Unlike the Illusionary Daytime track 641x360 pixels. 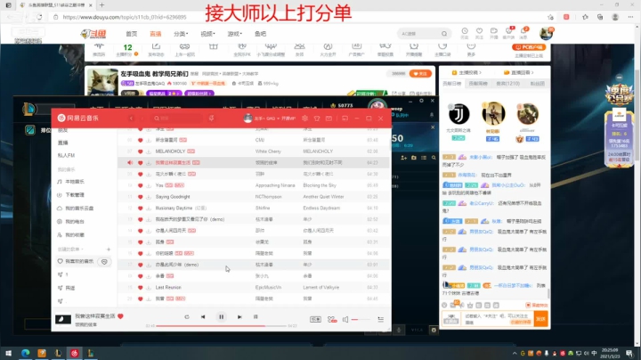click(x=141, y=209)
